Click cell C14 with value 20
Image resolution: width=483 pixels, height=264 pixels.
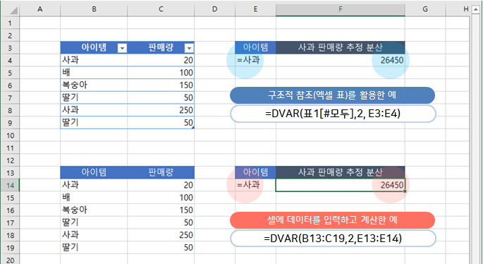pos(161,185)
